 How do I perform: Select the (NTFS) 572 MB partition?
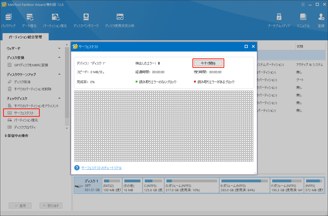[314, 185]
